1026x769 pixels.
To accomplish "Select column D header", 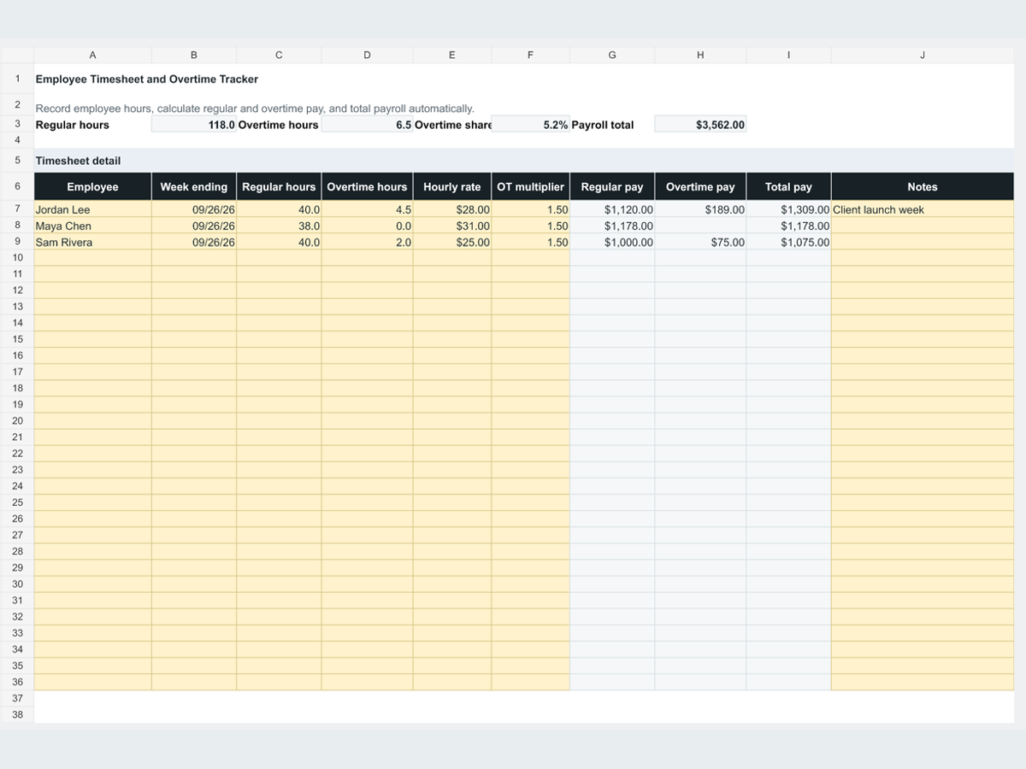I will point(367,55).
